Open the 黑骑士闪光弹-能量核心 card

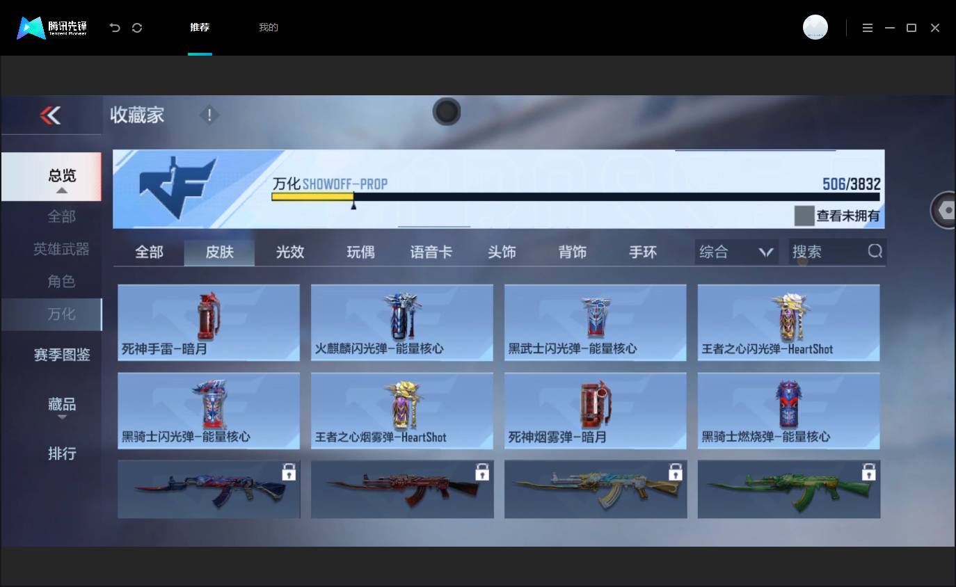pyautogui.click(x=209, y=411)
